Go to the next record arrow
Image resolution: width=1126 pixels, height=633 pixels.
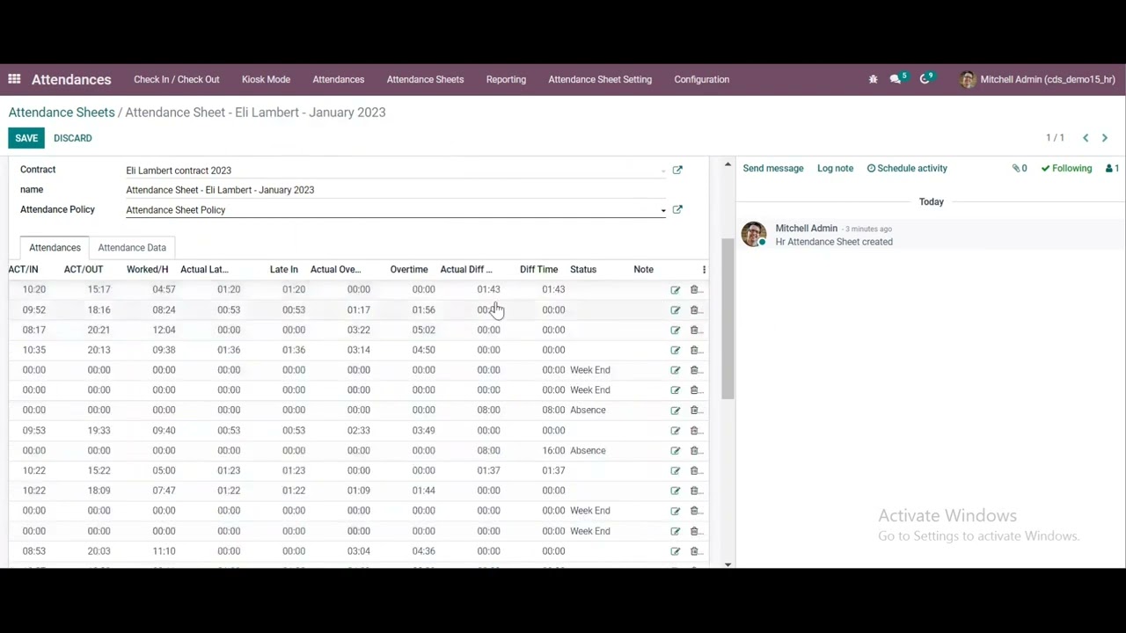coord(1105,138)
